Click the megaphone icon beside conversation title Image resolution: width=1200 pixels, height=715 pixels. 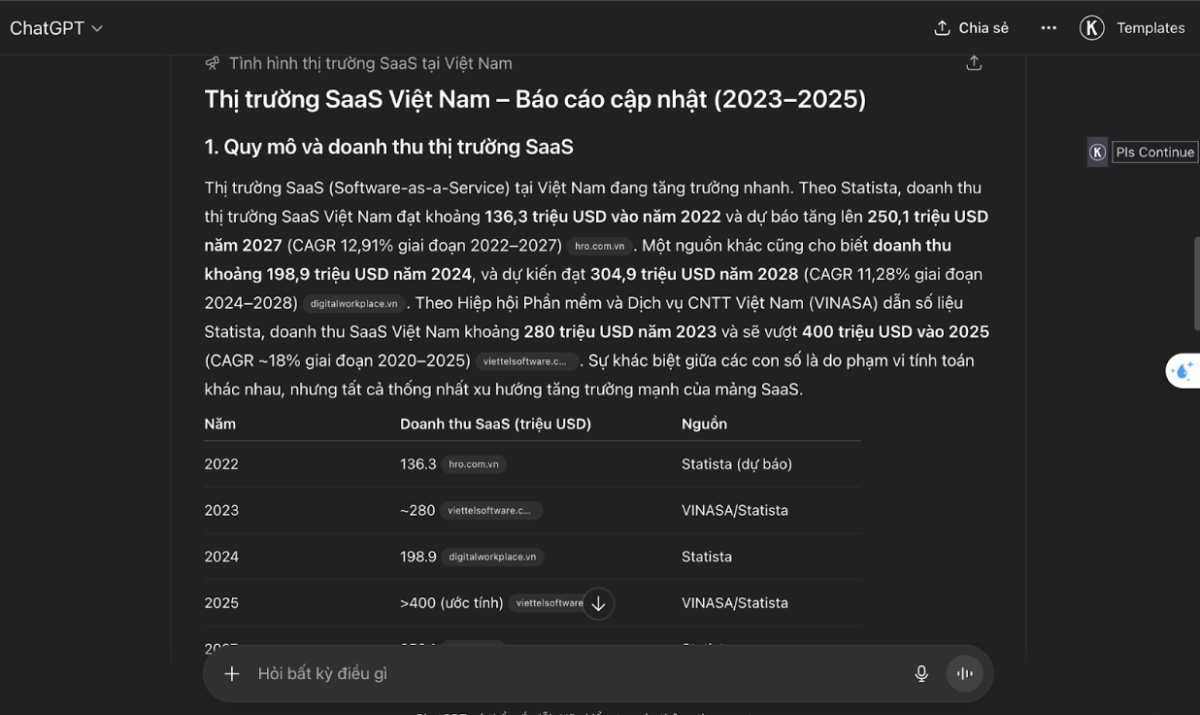click(212, 62)
